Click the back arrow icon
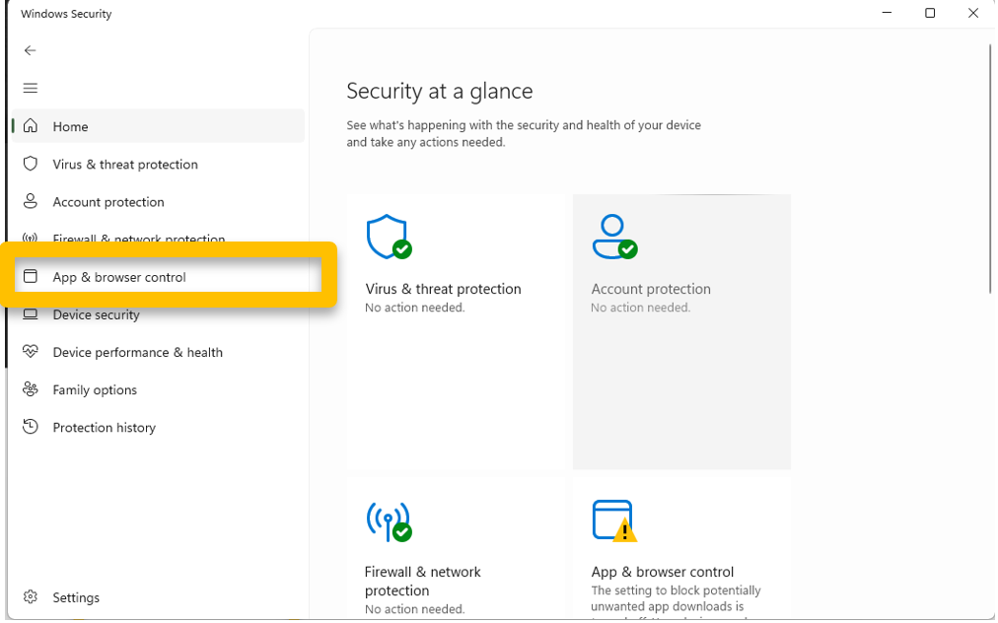This screenshot has height=623, width=998. pos(31,50)
